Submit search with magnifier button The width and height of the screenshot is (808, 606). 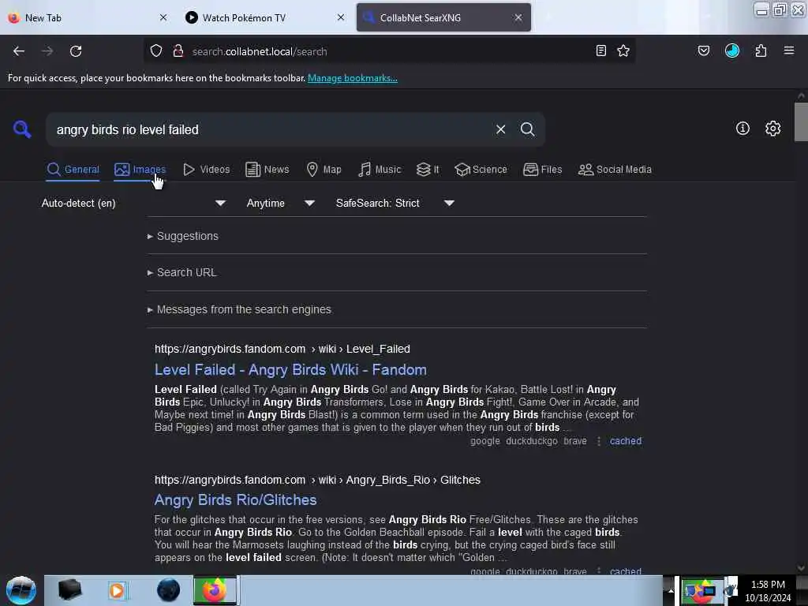[x=527, y=129]
